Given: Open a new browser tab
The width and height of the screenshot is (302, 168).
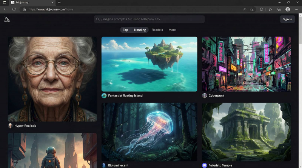Looking at the screenshot, I should click(x=59, y=3).
